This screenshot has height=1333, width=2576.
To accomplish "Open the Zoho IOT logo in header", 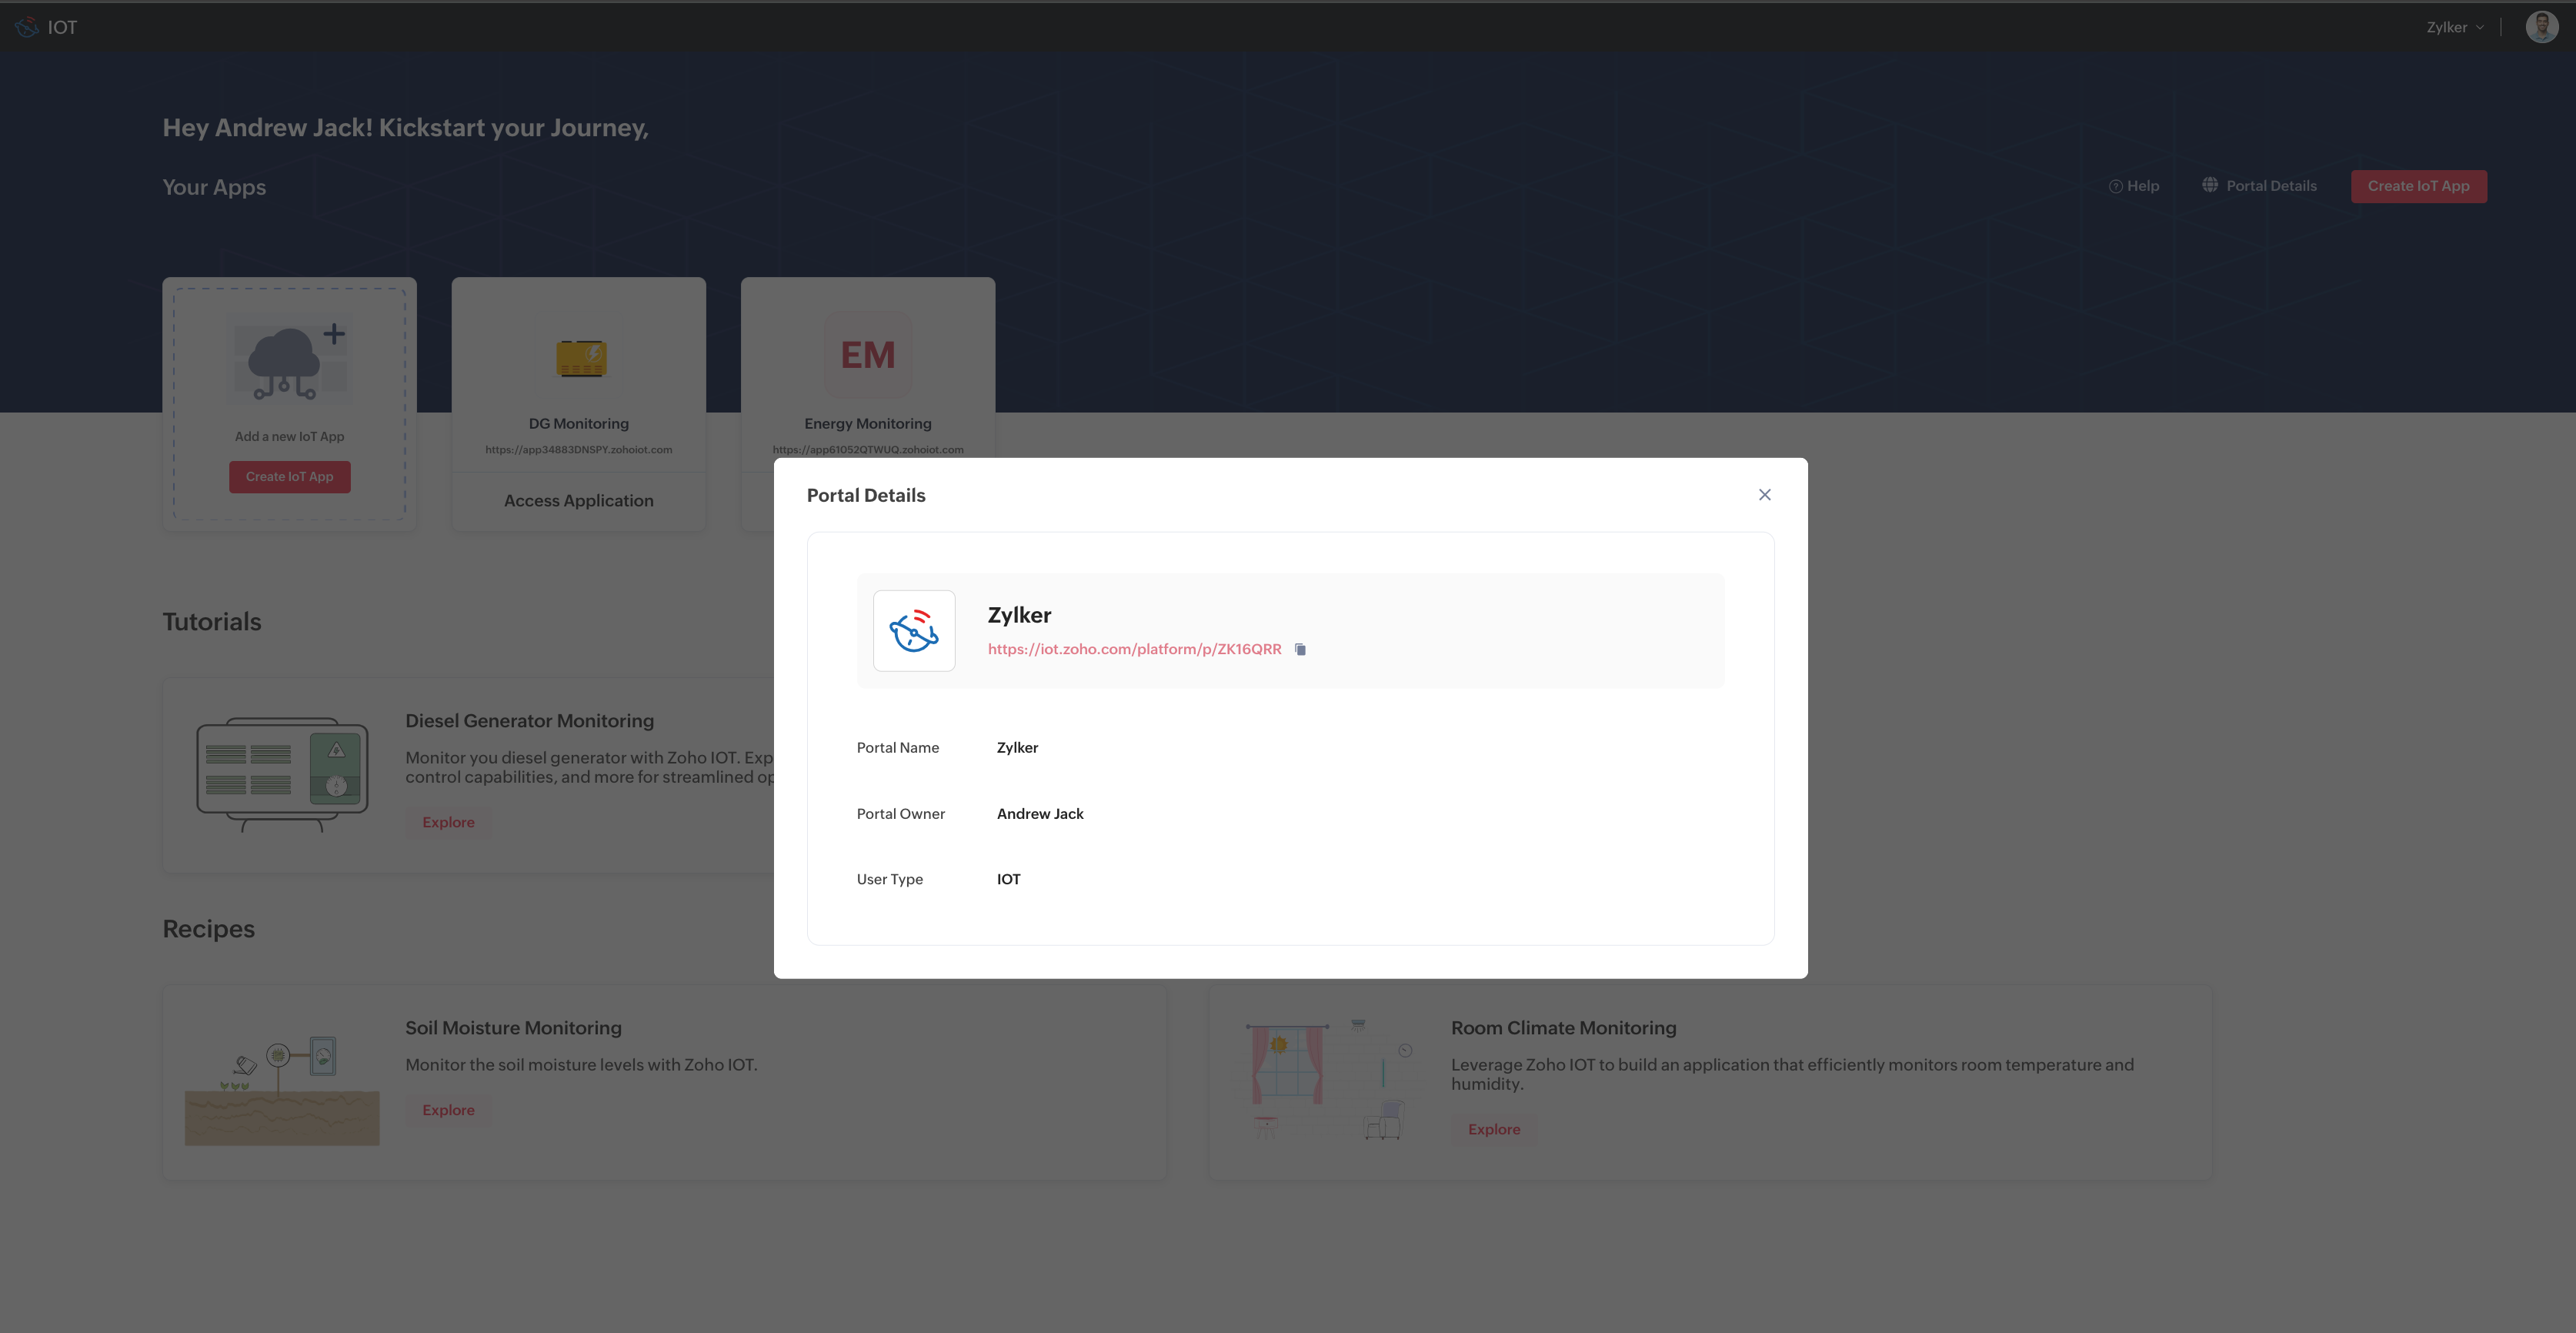I will point(27,27).
